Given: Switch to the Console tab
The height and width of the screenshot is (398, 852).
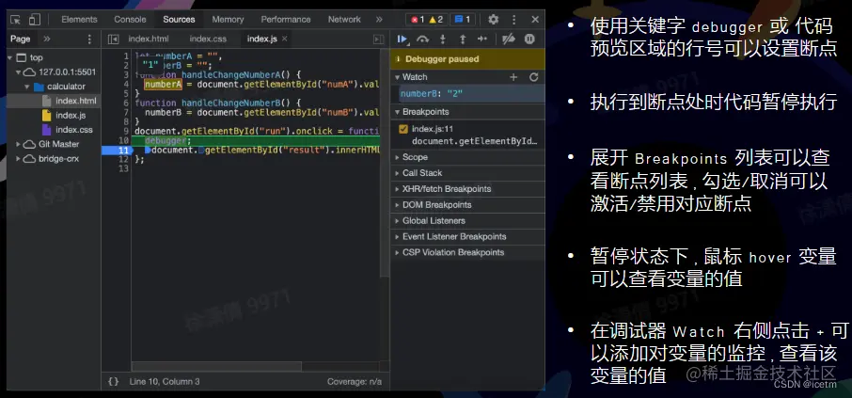Looking at the screenshot, I should [130, 20].
